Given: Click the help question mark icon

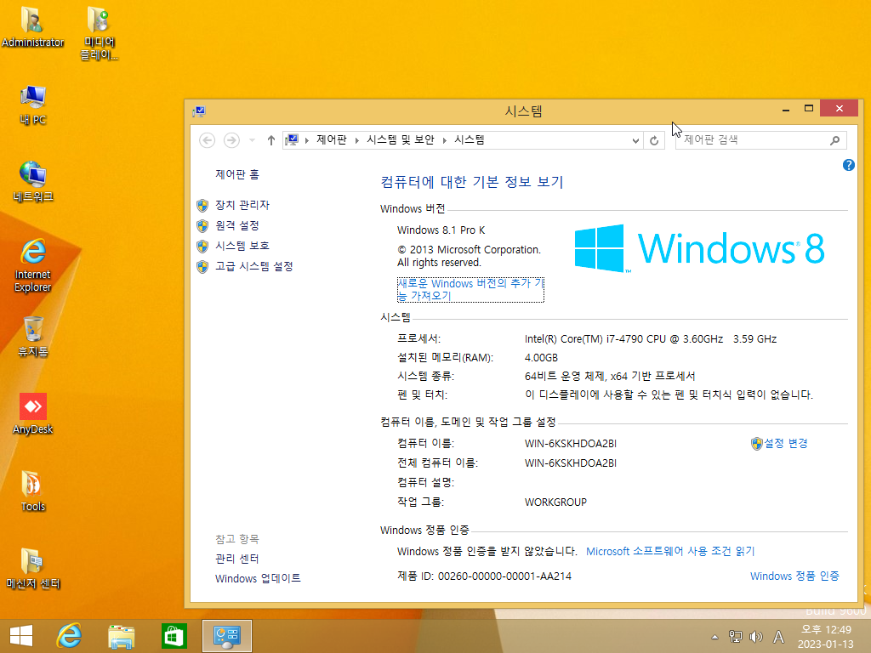Looking at the screenshot, I should click(848, 165).
